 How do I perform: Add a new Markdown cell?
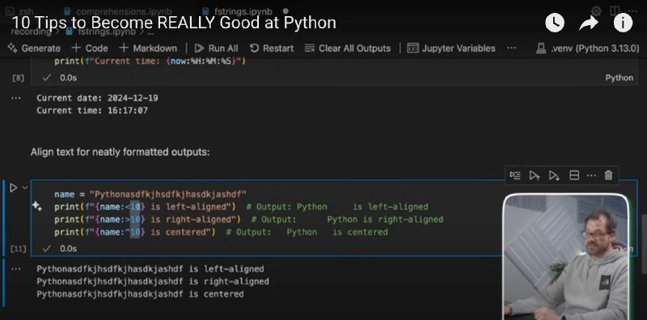[x=148, y=48]
